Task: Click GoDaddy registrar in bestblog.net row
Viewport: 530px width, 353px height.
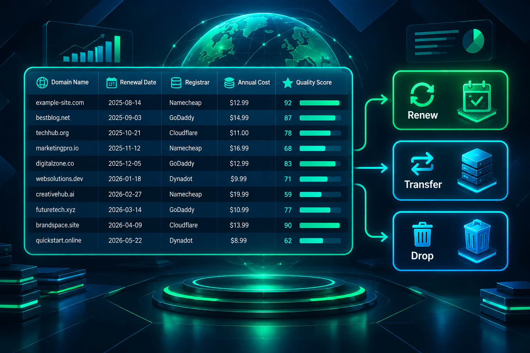Action: click(x=182, y=118)
